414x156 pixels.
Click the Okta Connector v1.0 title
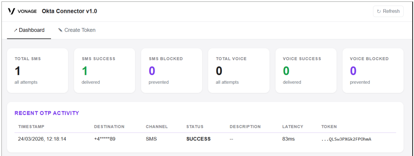coord(69,11)
